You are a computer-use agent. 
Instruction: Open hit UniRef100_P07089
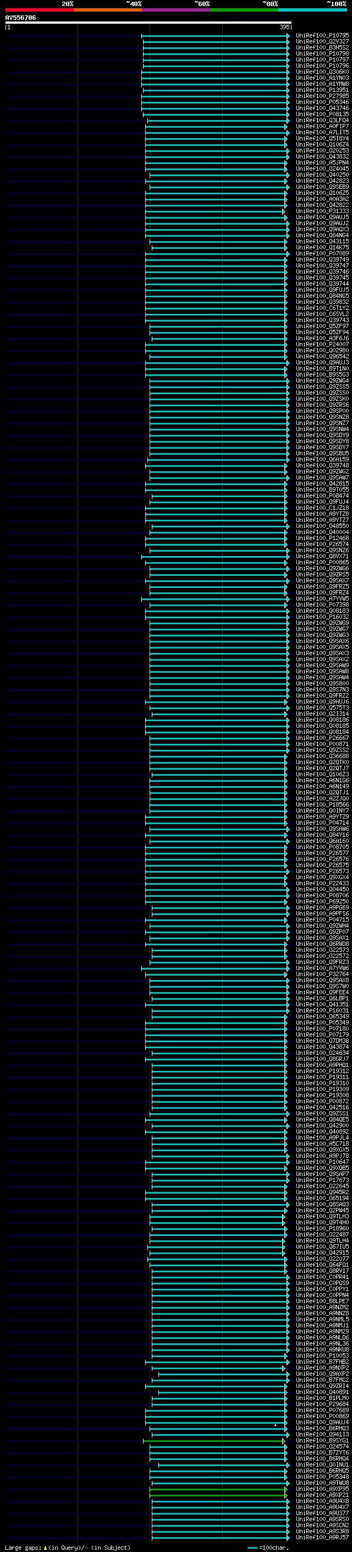(322, 254)
